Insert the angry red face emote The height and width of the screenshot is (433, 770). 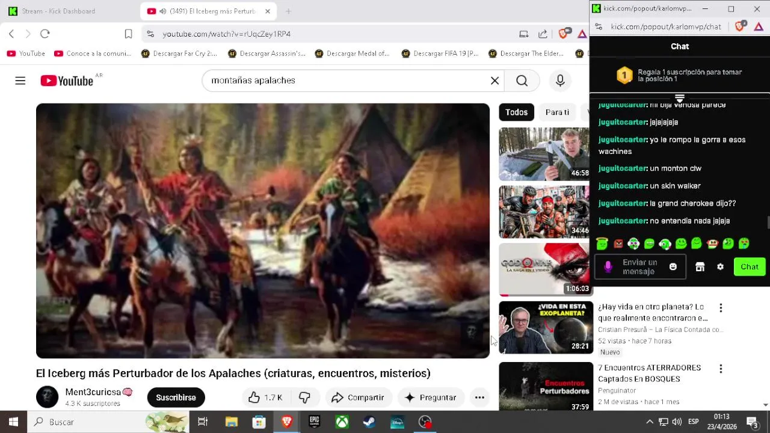[618, 244]
